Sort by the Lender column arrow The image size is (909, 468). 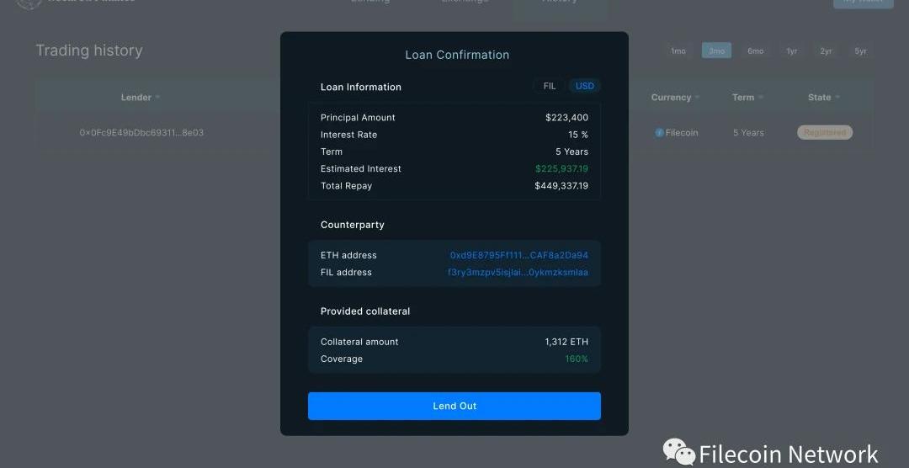pyautogui.click(x=157, y=98)
